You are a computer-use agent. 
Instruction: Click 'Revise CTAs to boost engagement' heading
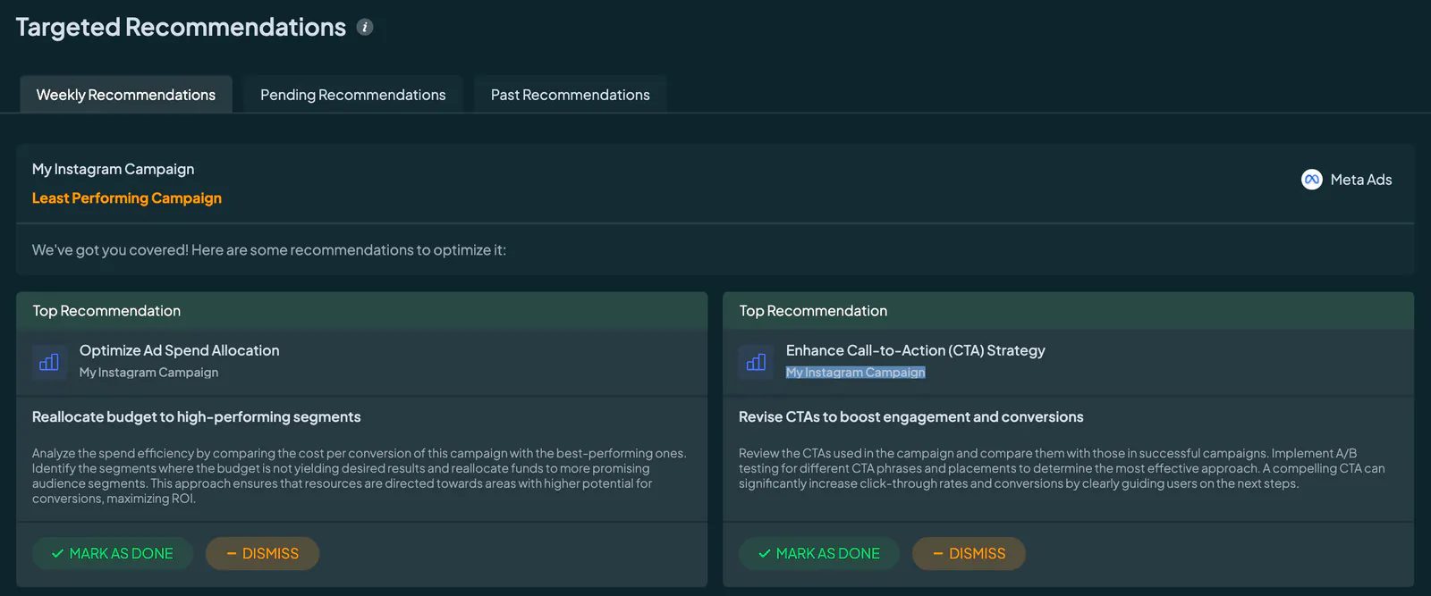point(911,417)
